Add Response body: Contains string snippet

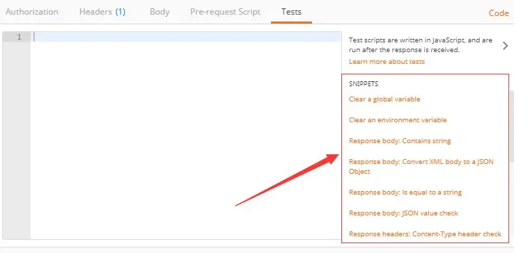pos(400,141)
